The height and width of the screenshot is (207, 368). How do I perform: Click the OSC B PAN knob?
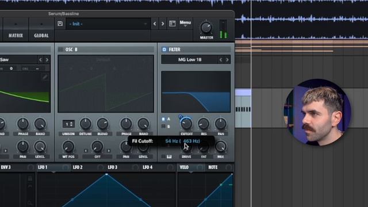click(x=126, y=147)
